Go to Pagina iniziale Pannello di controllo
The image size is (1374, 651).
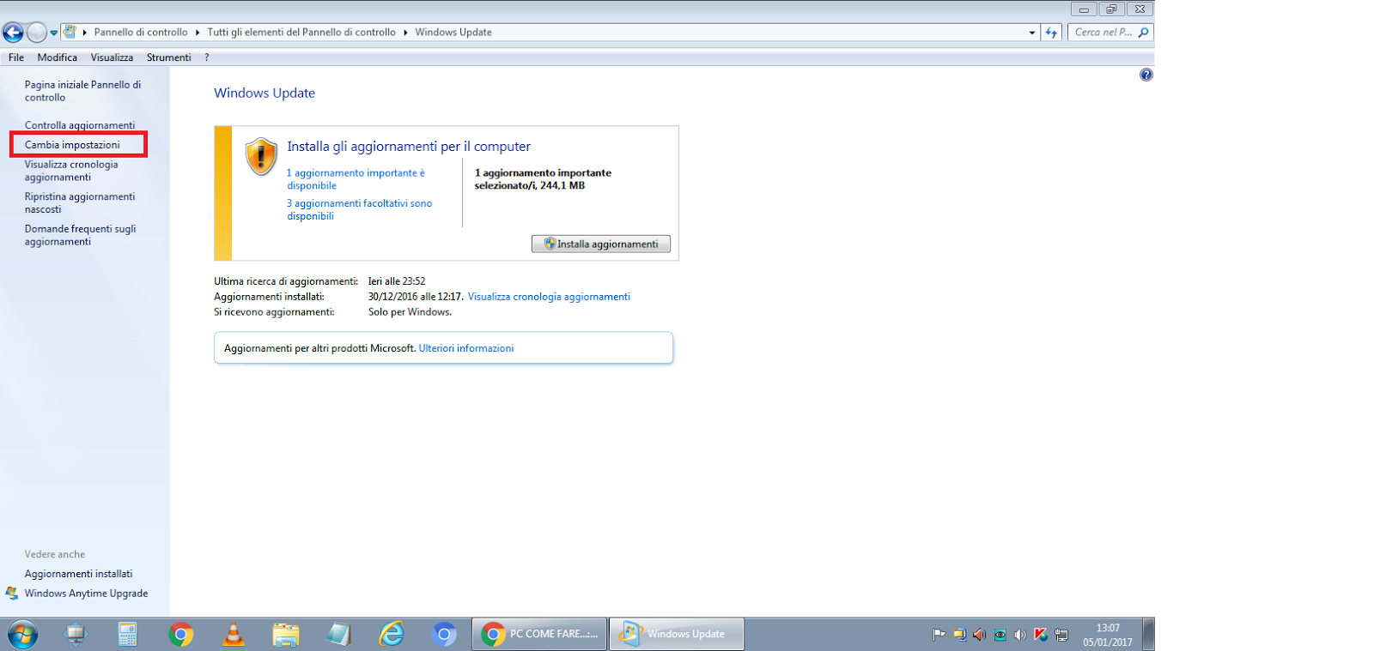tap(82, 91)
